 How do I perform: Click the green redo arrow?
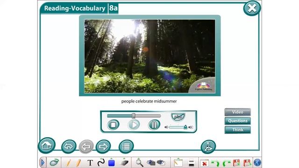226,163
